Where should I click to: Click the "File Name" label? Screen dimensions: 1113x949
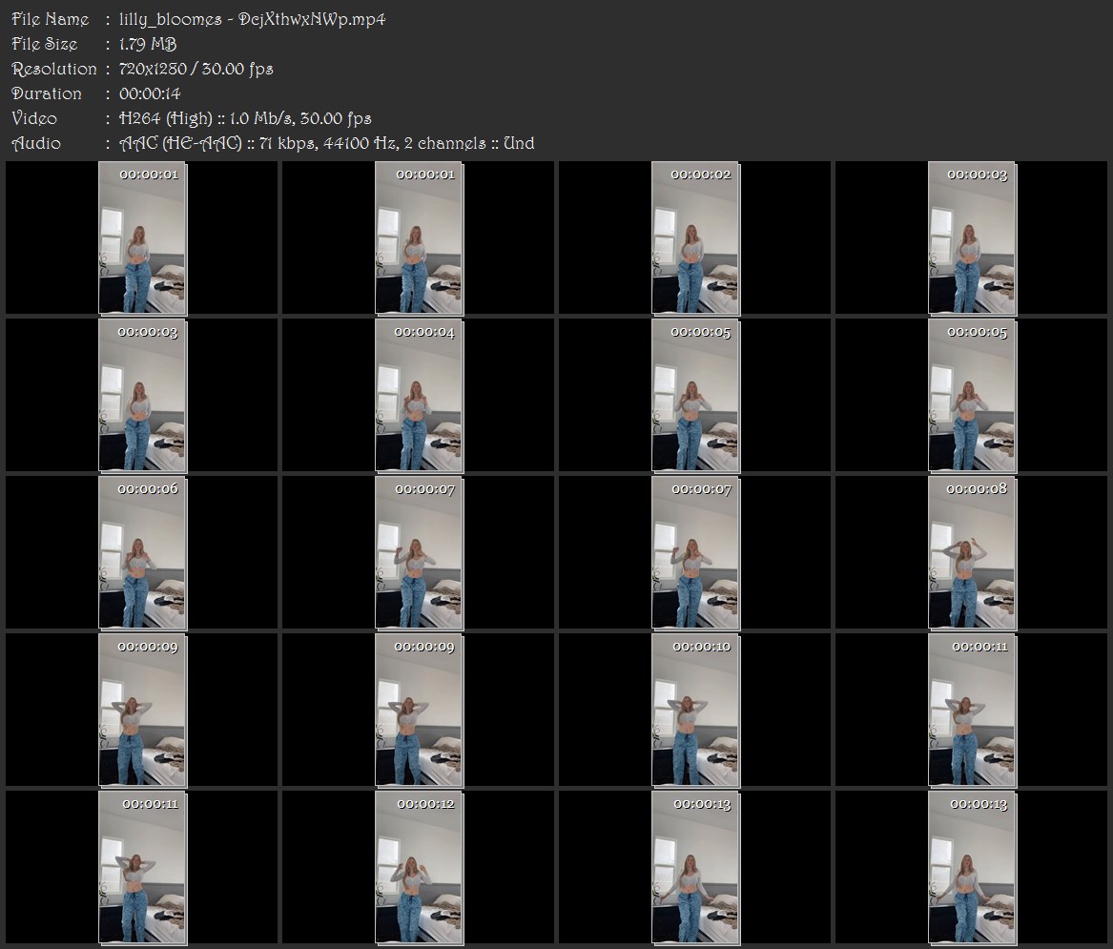tap(51, 19)
